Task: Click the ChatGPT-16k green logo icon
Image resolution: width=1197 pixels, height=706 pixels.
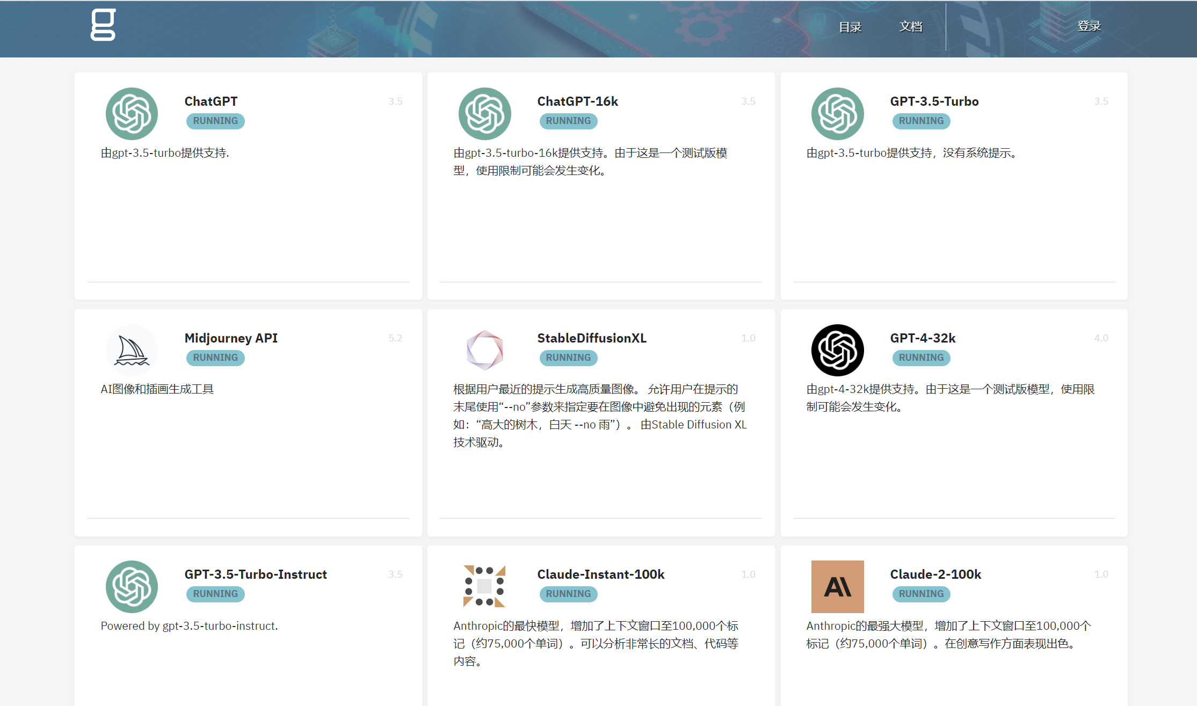Action: 484,114
